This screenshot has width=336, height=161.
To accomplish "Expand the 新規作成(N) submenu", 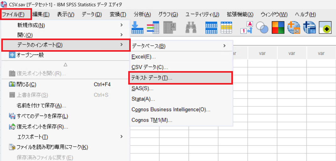I will (65, 25).
